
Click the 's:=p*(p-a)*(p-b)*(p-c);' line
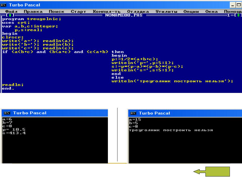[147, 66]
